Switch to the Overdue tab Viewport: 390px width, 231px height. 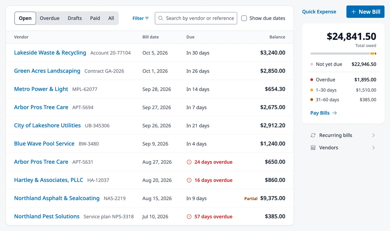(x=50, y=18)
